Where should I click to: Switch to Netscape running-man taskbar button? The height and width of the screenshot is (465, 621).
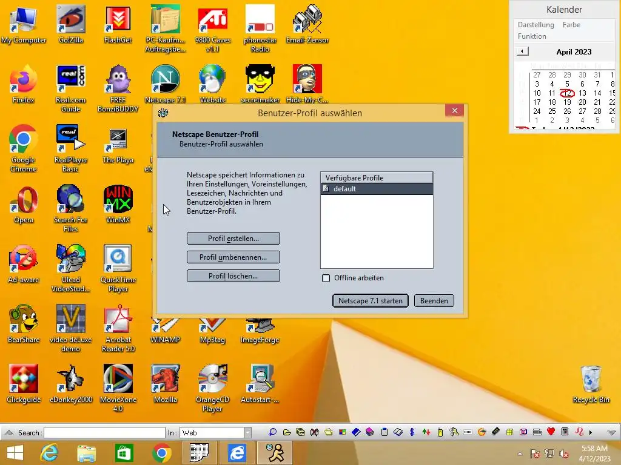275,453
